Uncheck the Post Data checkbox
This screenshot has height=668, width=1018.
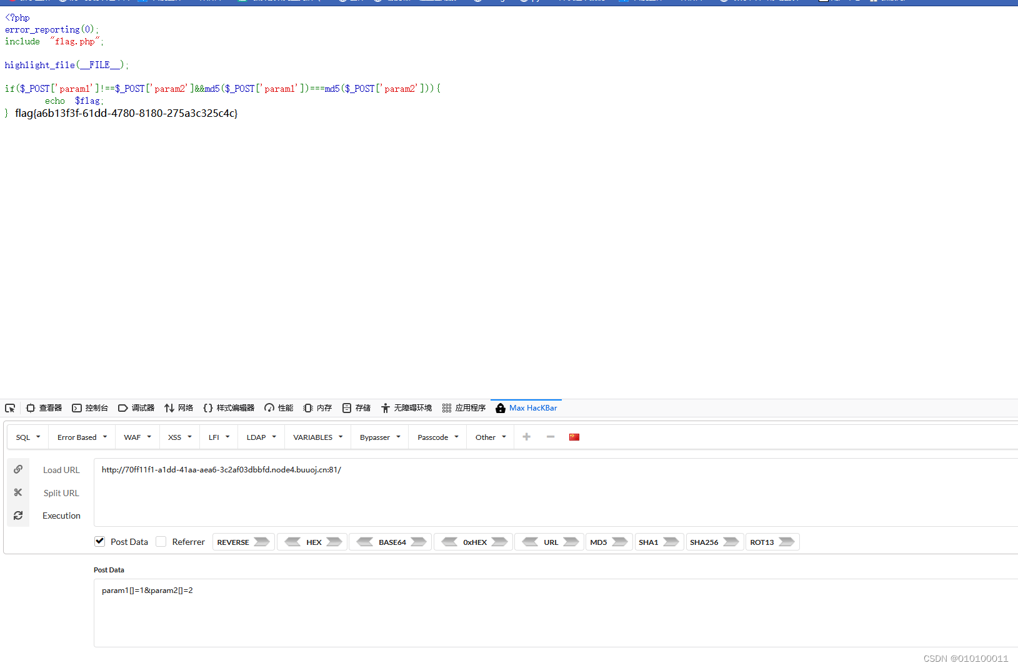point(99,541)
